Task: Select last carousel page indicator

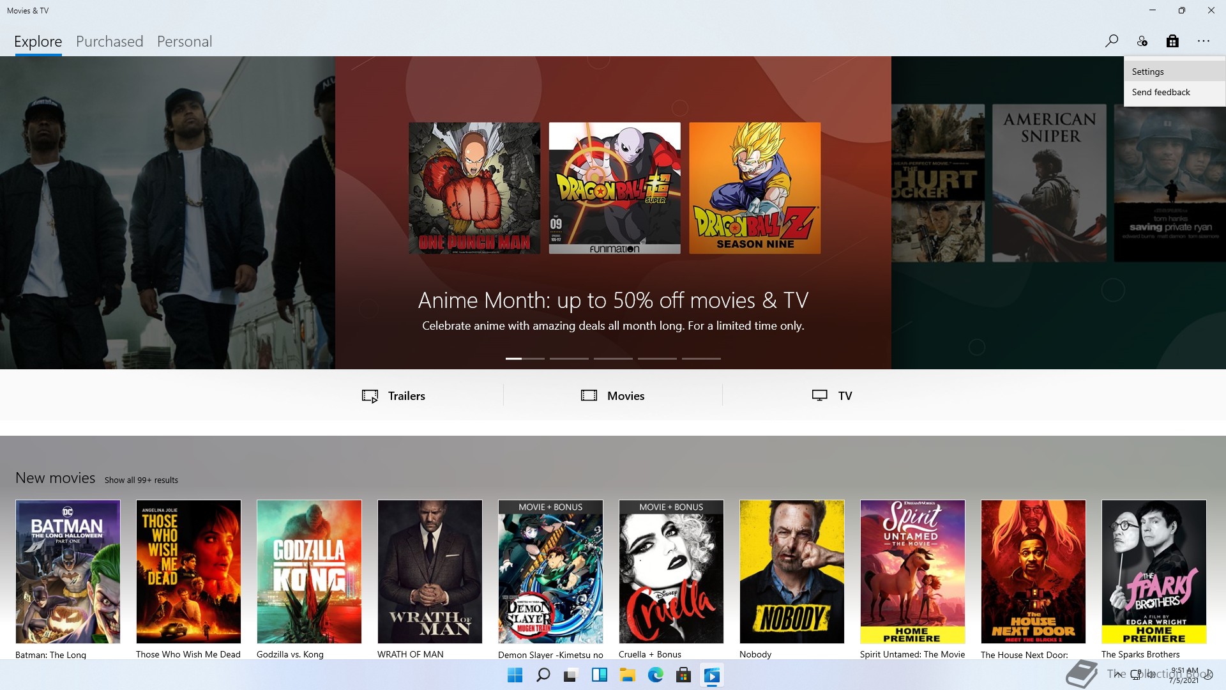Action: (701, 358)
